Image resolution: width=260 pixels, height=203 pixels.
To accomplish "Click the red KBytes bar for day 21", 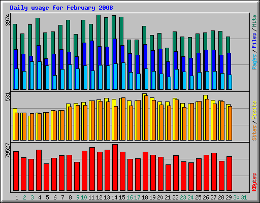I will click(x=168, y=178).
